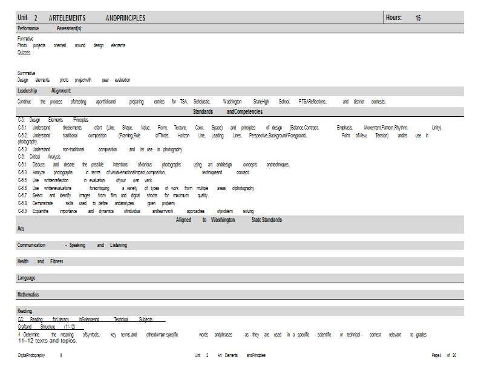Select the word "Formative"

25,39
